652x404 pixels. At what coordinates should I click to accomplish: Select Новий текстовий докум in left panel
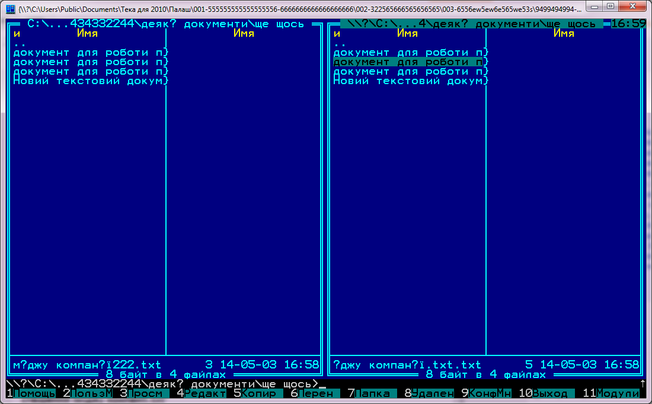tap(89, 81)
